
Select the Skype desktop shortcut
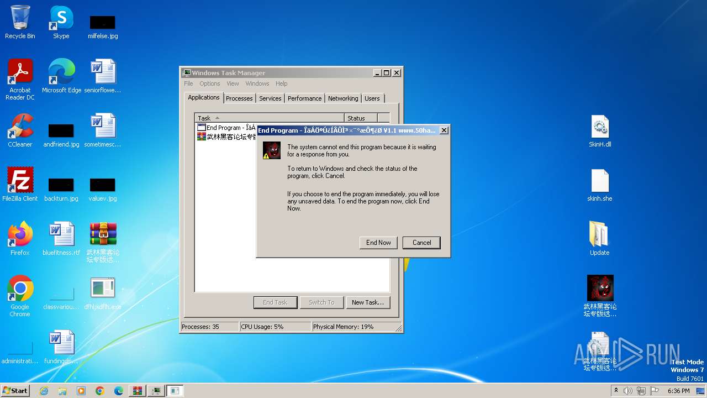pos(61,22)
